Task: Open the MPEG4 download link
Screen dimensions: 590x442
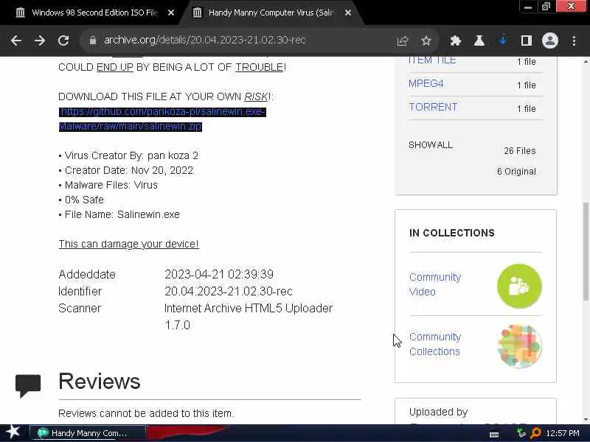Action: pos(426,83)
